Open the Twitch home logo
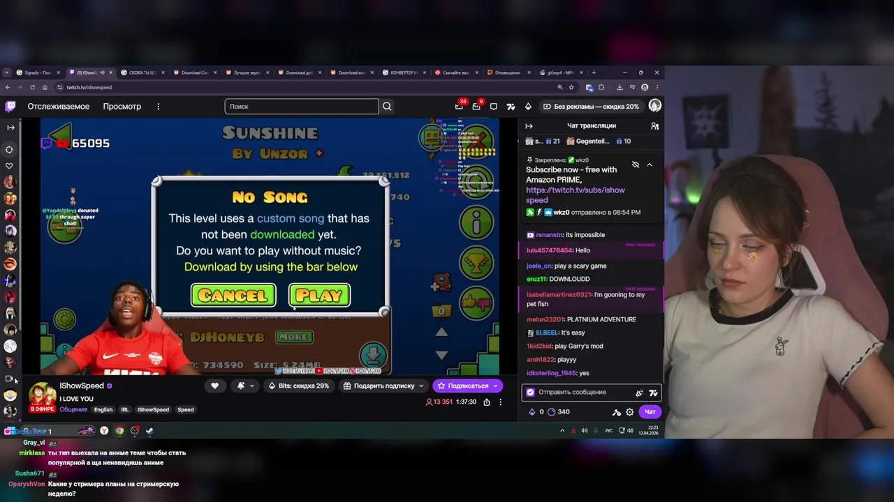 pos(10,106)
